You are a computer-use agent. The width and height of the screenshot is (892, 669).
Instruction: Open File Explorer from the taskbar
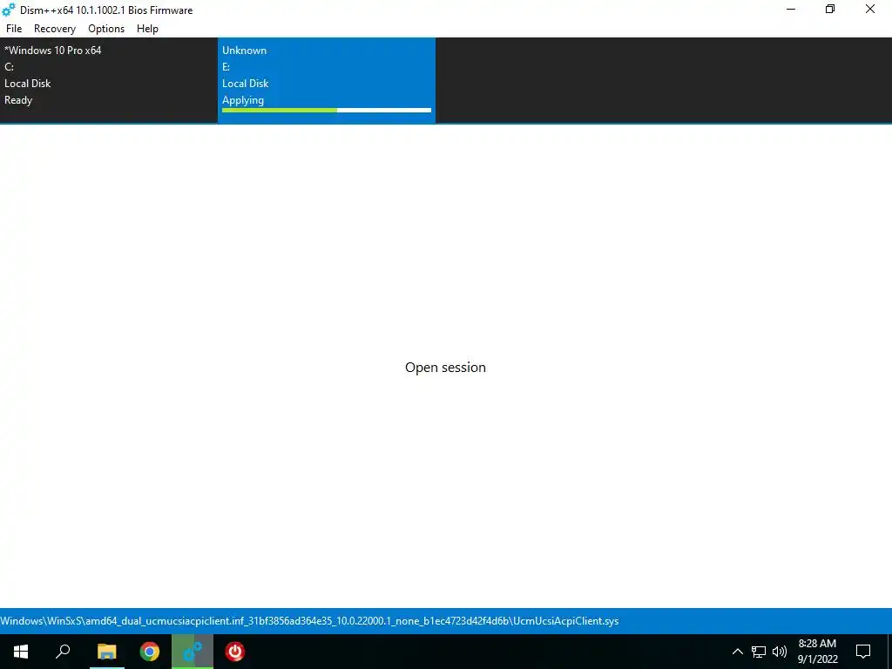click(106, 652)
